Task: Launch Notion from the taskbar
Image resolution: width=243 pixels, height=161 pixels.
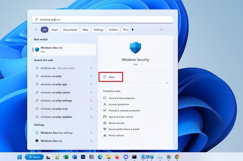Action: coord(92,157)
